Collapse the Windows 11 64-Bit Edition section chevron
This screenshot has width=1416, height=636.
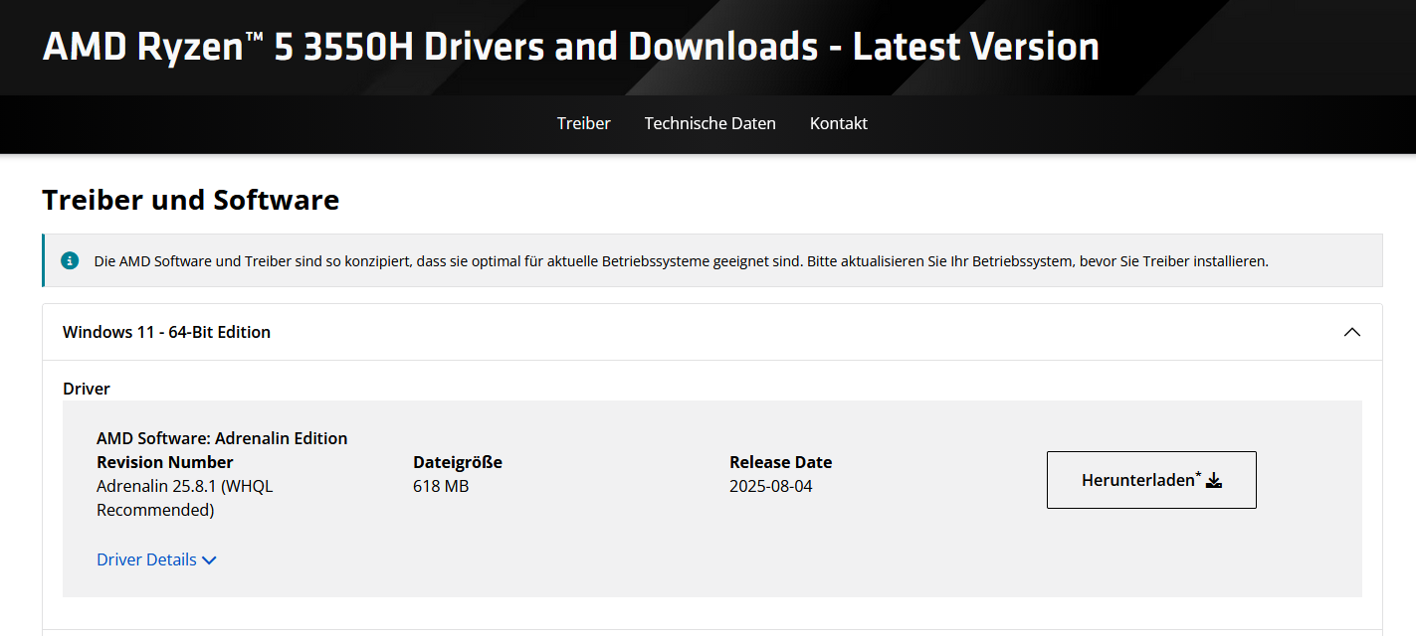click(x=1351, y=332)
